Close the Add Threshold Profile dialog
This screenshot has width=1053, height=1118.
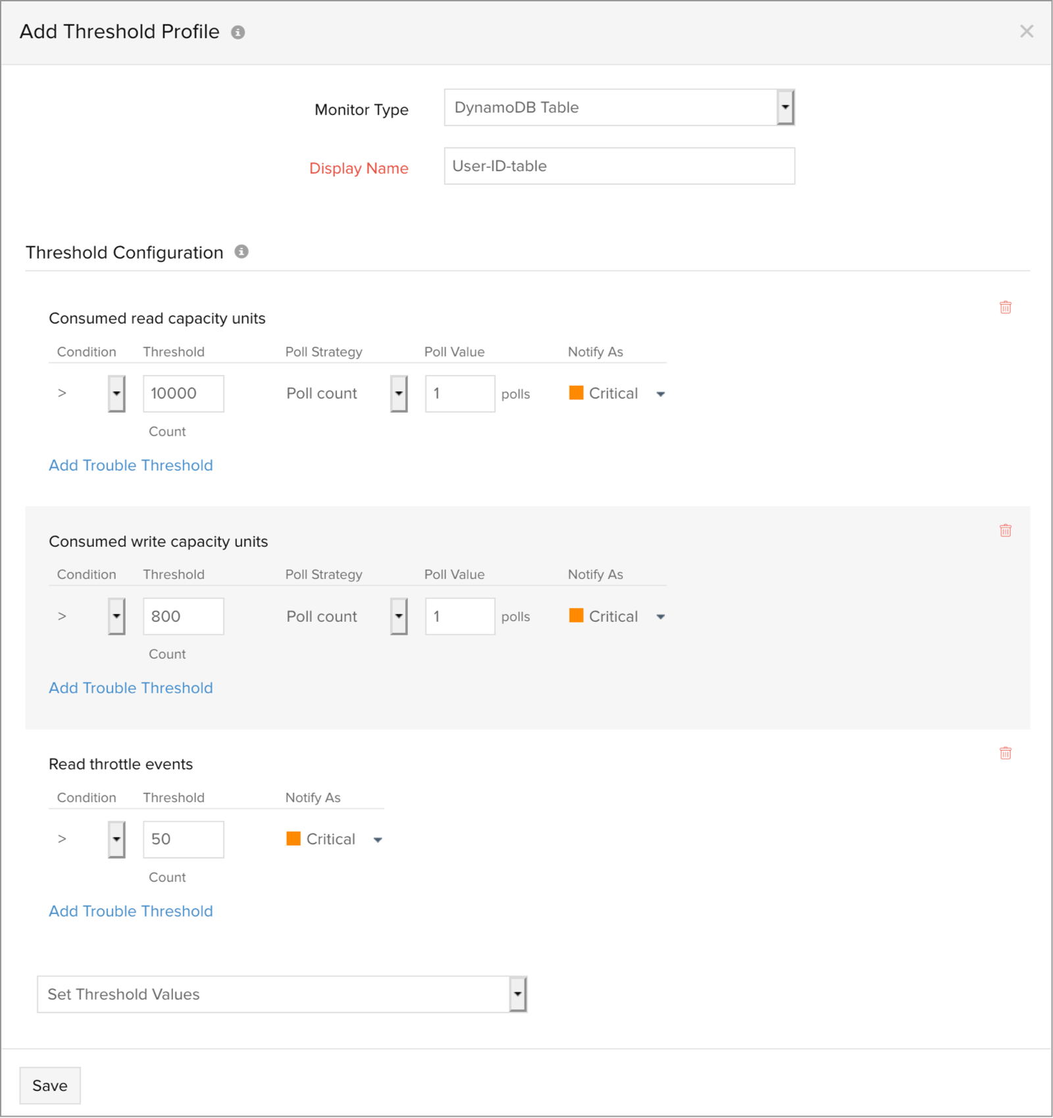[x=1026, y=31]
